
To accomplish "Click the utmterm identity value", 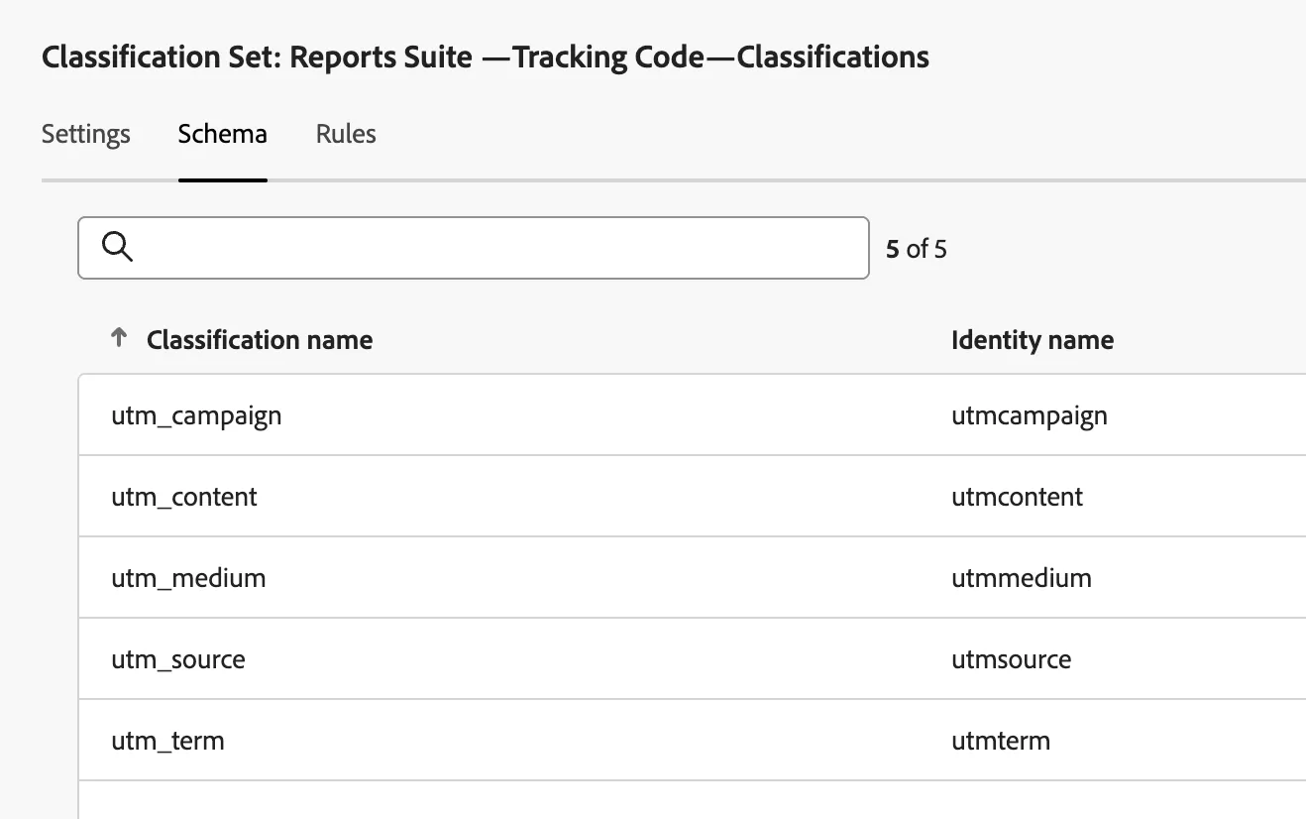I will (x=1001, y=741).
